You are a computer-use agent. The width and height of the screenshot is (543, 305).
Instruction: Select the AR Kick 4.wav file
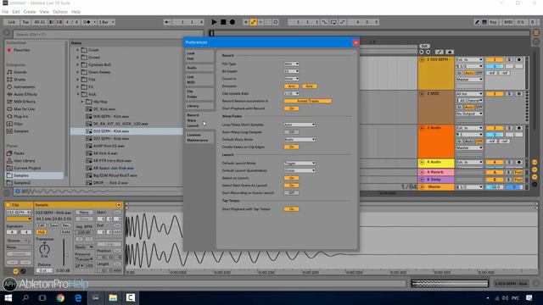pos(105,153)
